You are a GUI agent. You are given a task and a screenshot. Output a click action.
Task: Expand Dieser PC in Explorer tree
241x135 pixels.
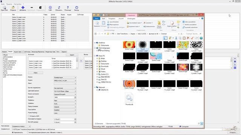point(95,56)
